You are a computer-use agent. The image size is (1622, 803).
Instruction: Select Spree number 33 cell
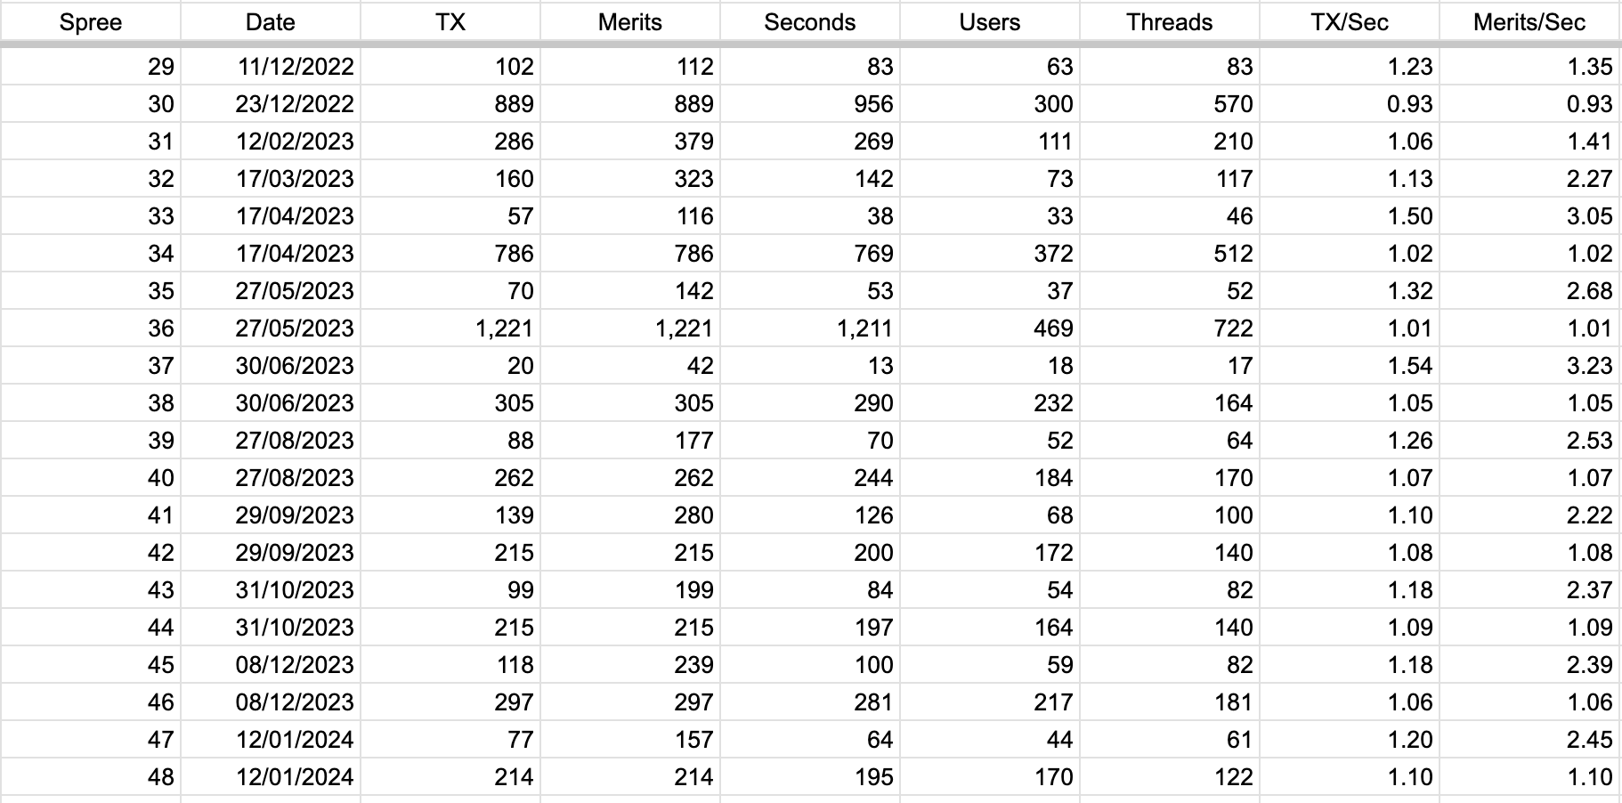click(x=90, y=216)
